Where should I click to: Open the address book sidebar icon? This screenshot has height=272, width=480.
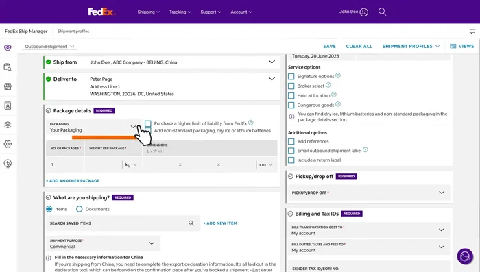point(8,106)
